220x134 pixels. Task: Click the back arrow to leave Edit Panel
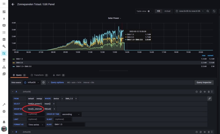point(13,4)
